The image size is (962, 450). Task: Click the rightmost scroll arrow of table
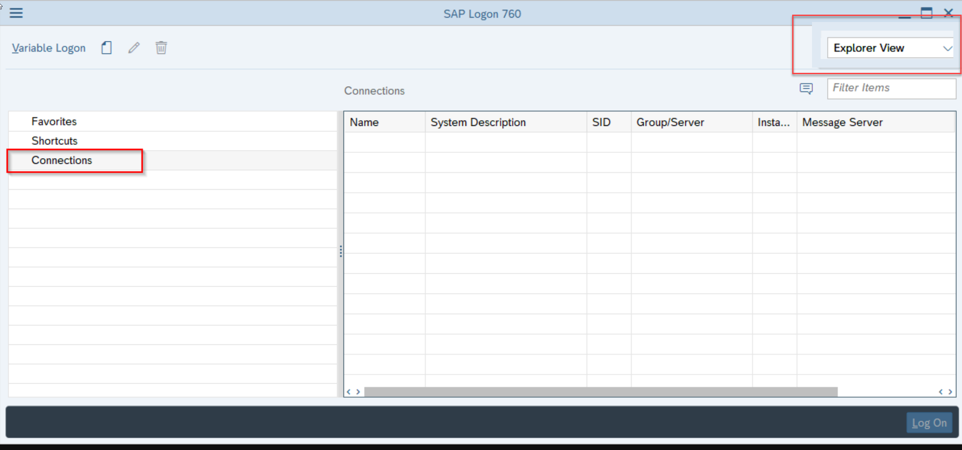[x=950, y=392]
